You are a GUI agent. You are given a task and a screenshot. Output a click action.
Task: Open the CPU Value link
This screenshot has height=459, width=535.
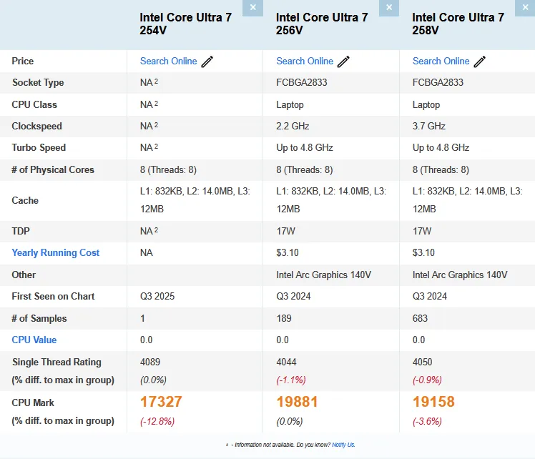pyautogui.click(x=34, y=340)
